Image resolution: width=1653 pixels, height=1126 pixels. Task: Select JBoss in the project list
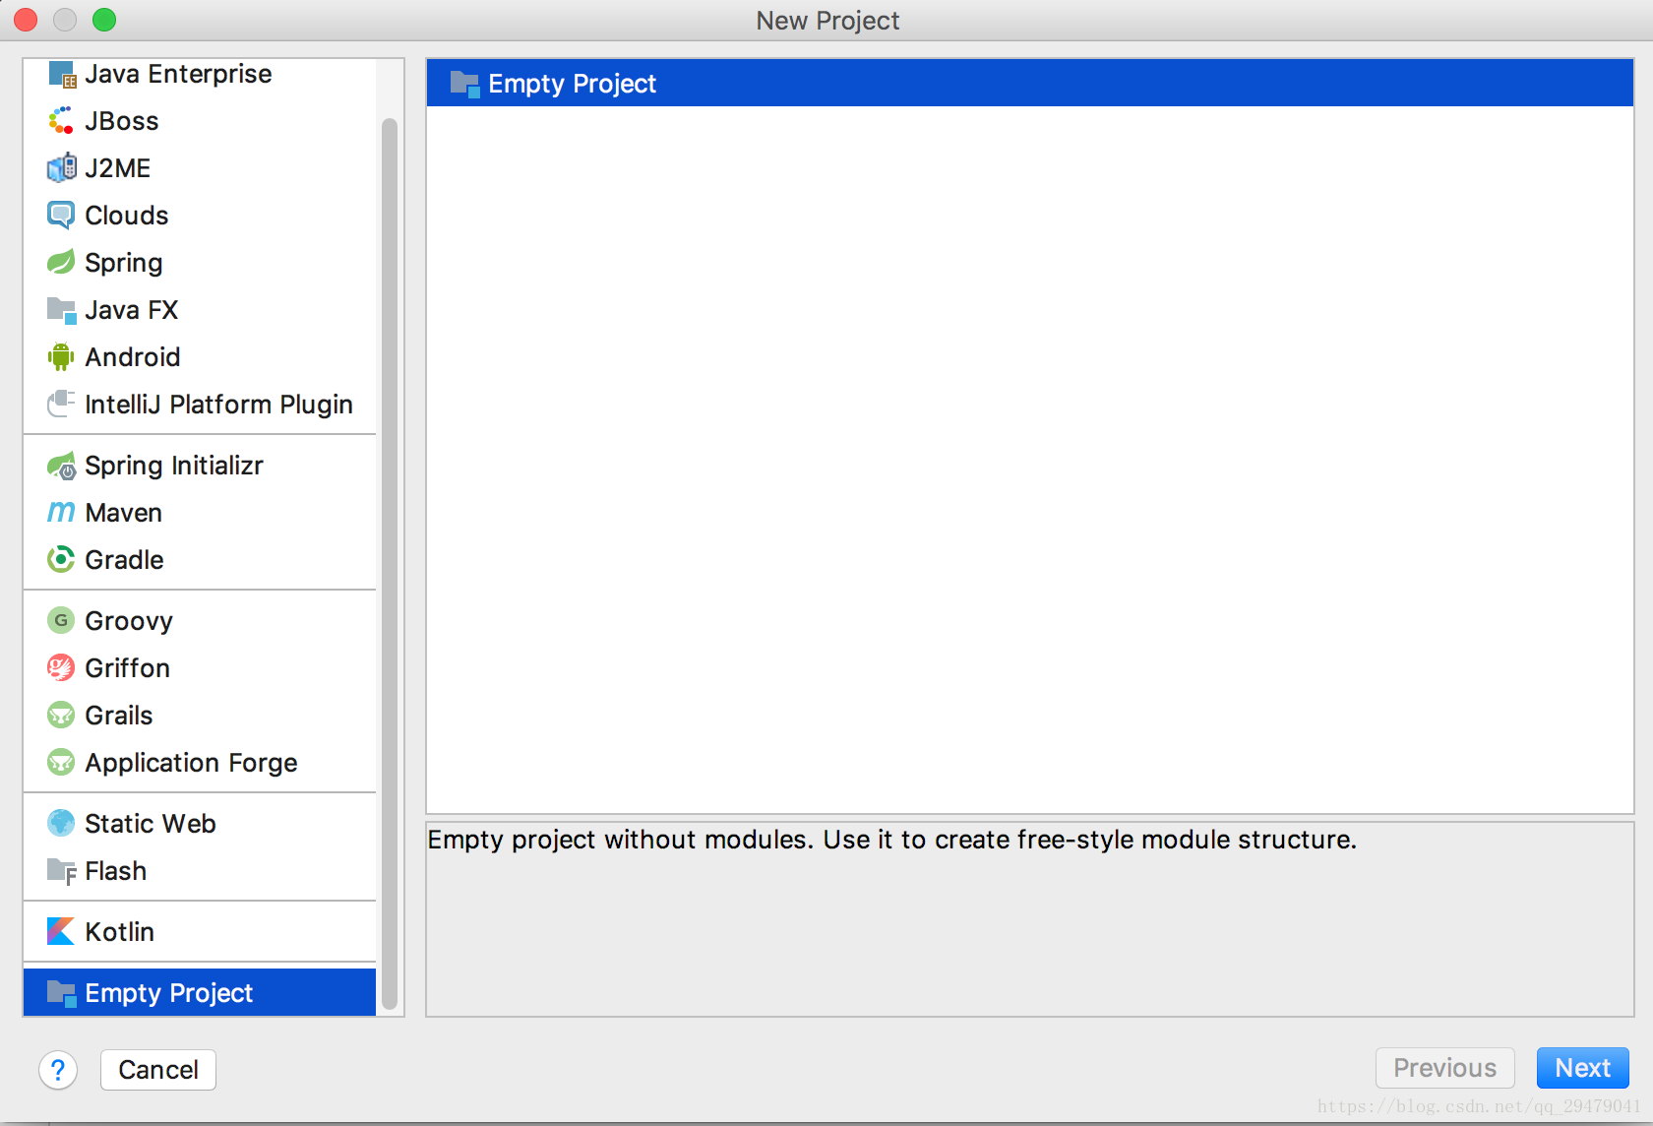pyautogui.click(x=200, y=121)
